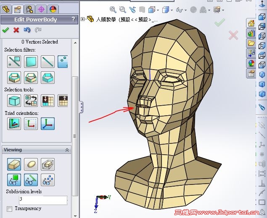Viewport: 267px width, 218px height.
Task: Open the Apply Scene dropdown arrow
Action: coord(209,10)
